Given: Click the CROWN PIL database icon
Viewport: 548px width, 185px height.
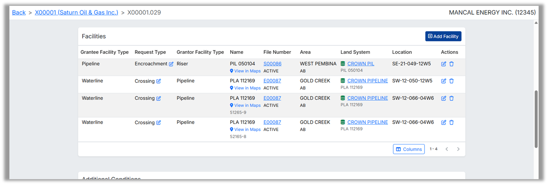Looking at the screenshot, I should coord(343,64).
